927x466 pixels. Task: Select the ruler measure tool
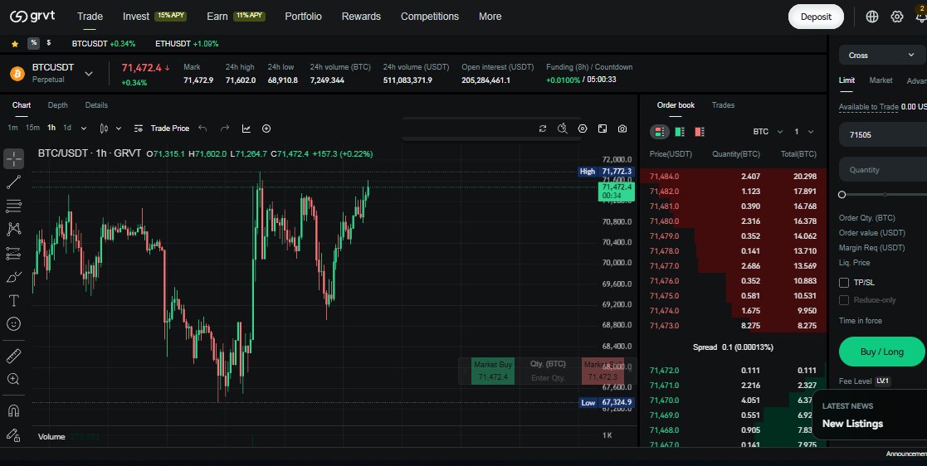(x=13, y=356)
